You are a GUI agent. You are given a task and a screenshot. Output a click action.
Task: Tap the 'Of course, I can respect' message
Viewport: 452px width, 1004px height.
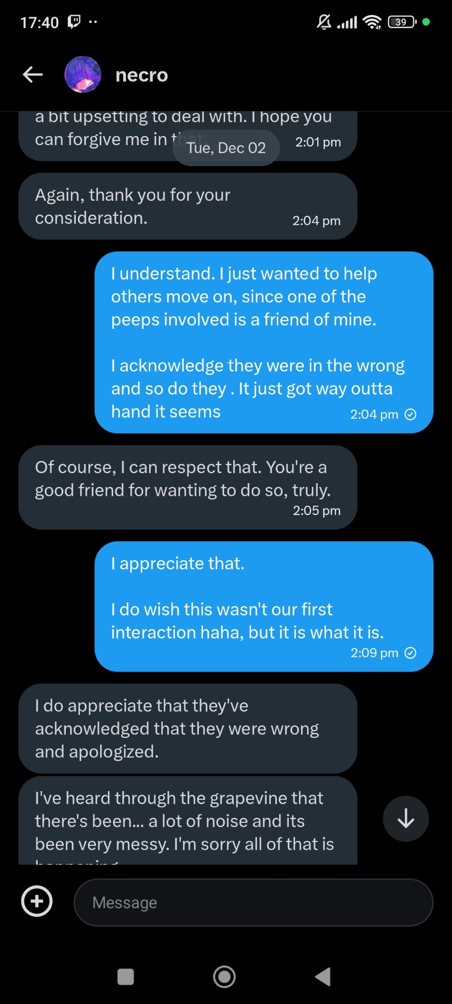coord(187,487)
